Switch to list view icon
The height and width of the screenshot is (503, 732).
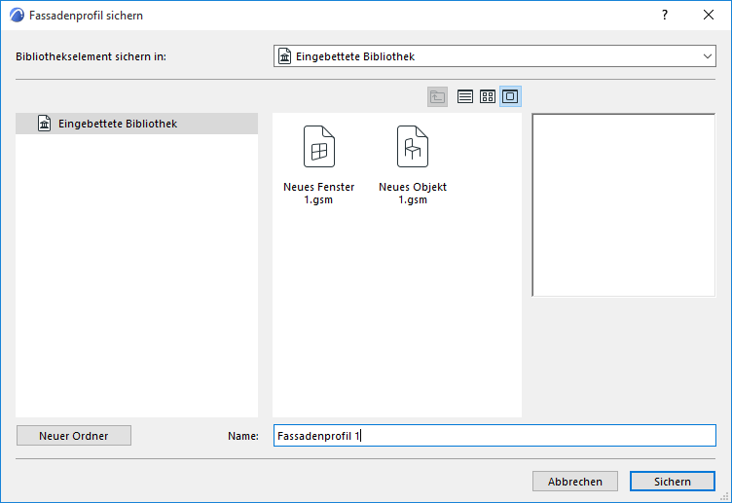coord(465,96)
